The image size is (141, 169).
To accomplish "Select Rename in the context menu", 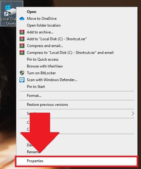I will [77, 152].
